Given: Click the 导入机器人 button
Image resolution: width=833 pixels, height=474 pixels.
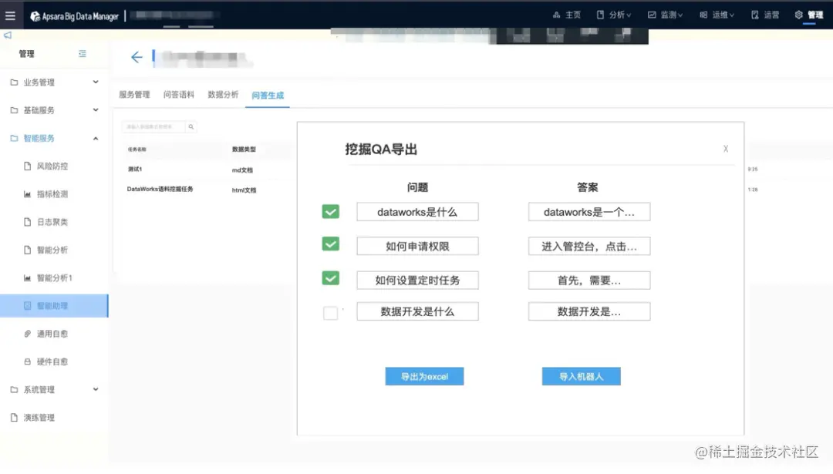Looking at the screenshot, I should [x=581, y=376].
